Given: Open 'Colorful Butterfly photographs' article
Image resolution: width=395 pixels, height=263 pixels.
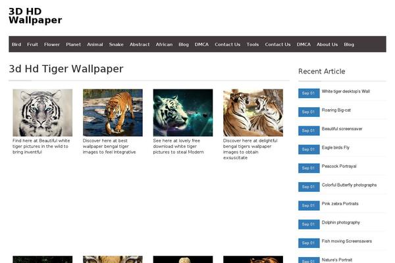Looking at the screenshot, I should 349,185.
